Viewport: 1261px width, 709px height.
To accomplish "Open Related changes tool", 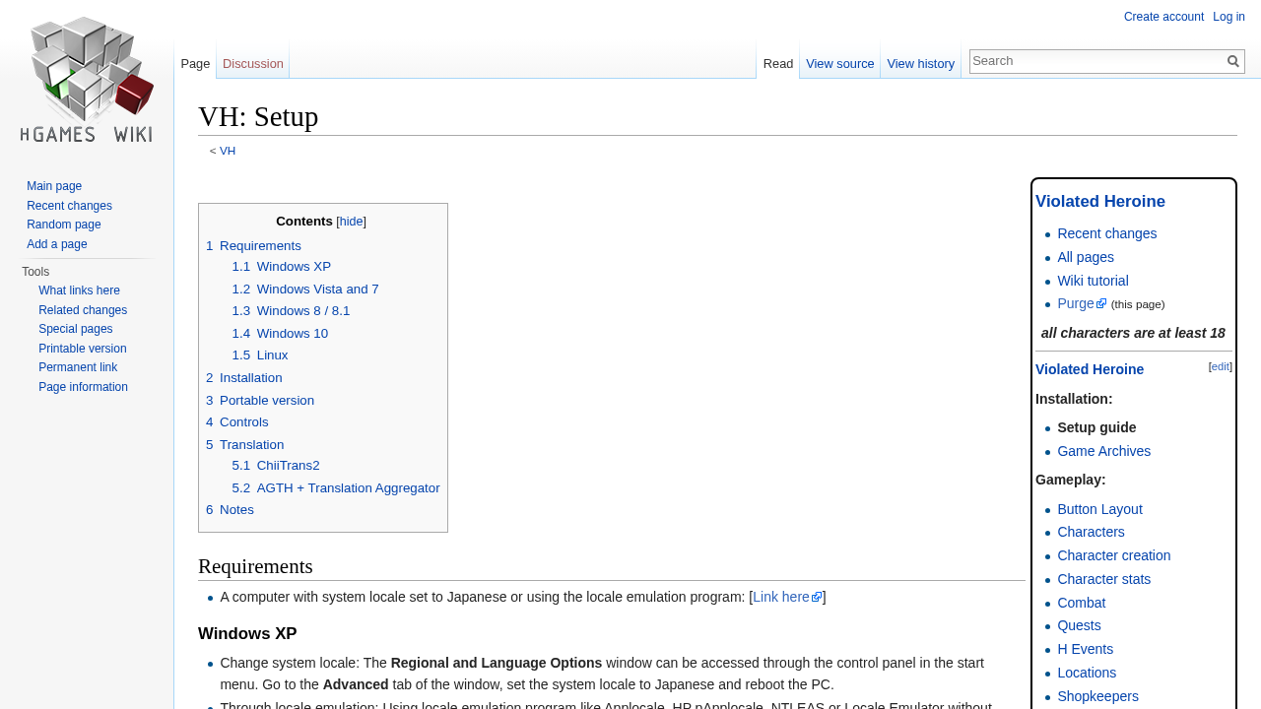I will pyautogui.click(x=83, y=310).
